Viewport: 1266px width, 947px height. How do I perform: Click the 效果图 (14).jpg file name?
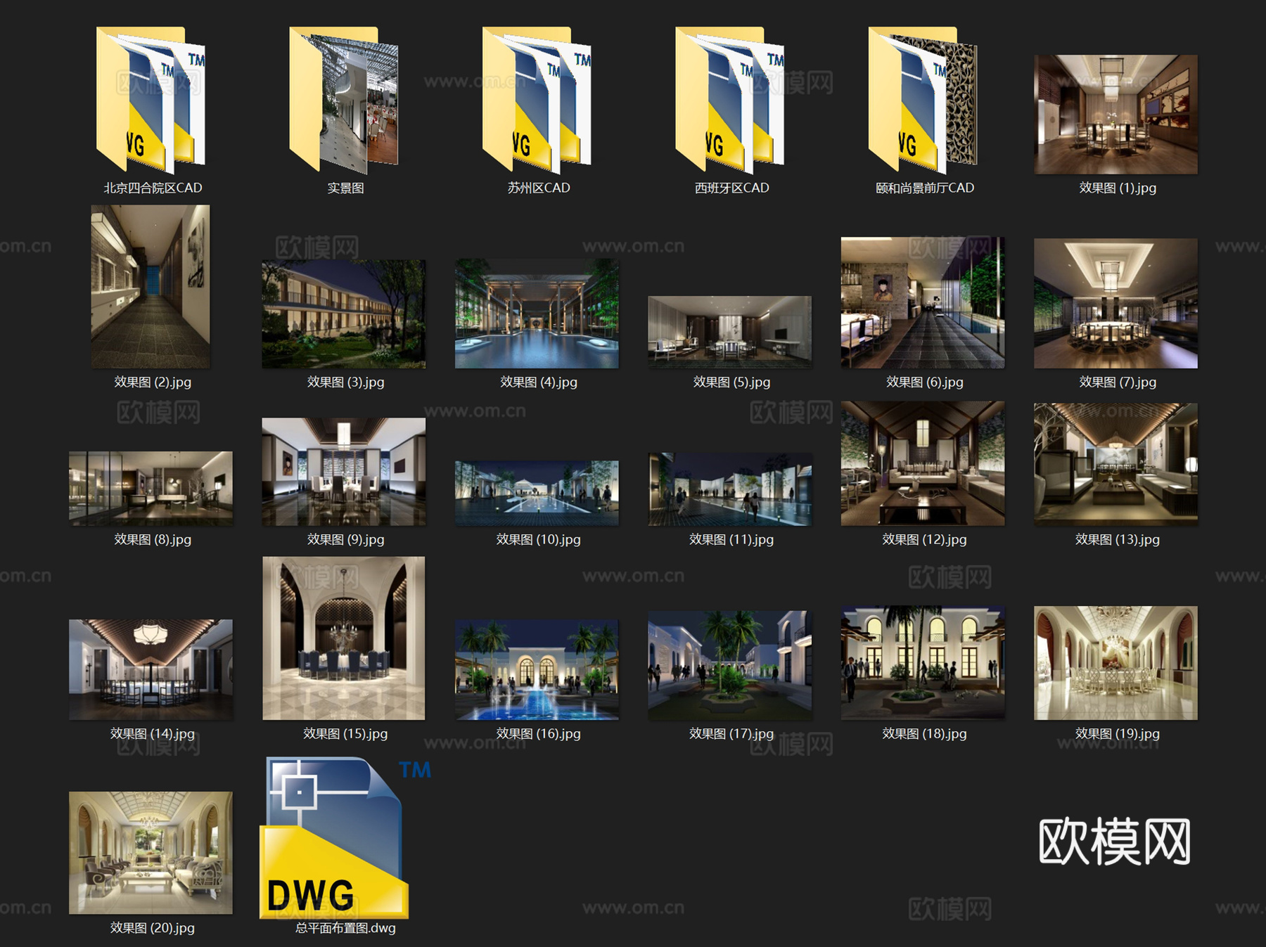[153, 734]
